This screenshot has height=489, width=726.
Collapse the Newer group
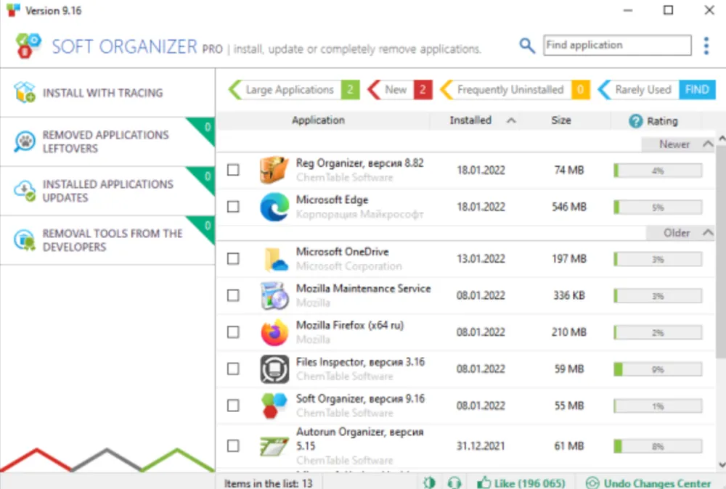tap(707, 144)
